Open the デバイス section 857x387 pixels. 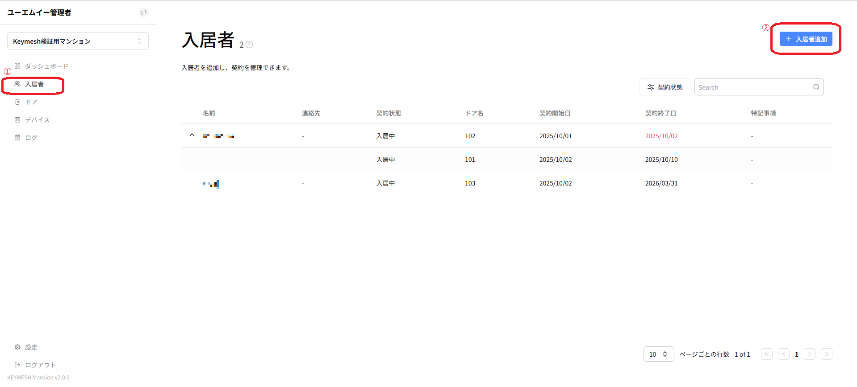pyautogui.click(x=32, y=120)
